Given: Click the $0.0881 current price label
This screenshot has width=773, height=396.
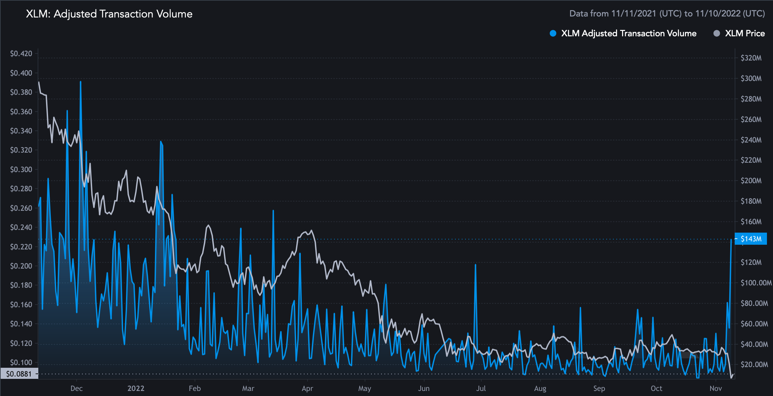Looking at the screenshot, I should click(x=19, y=374).
